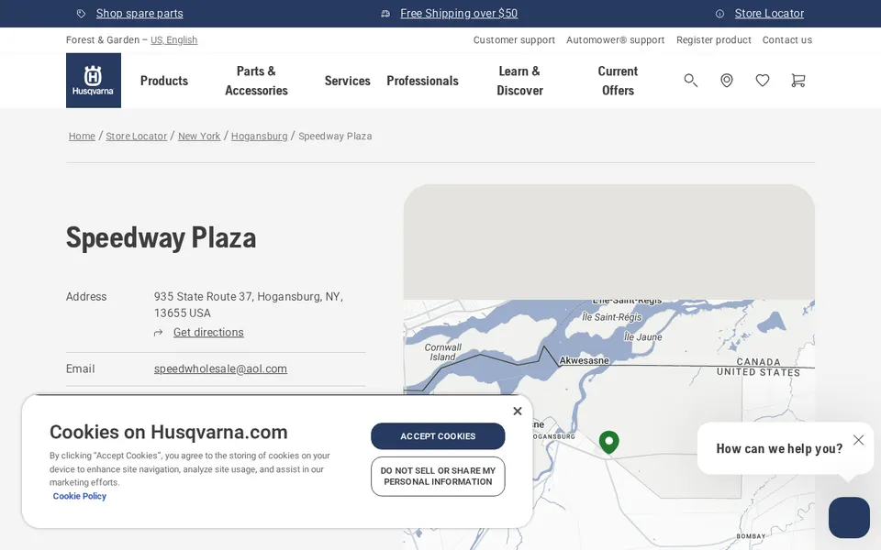Screen dimensions: 881x550
Task: Click the tag icon beside Shop spare parts
Action: point(82,14)
